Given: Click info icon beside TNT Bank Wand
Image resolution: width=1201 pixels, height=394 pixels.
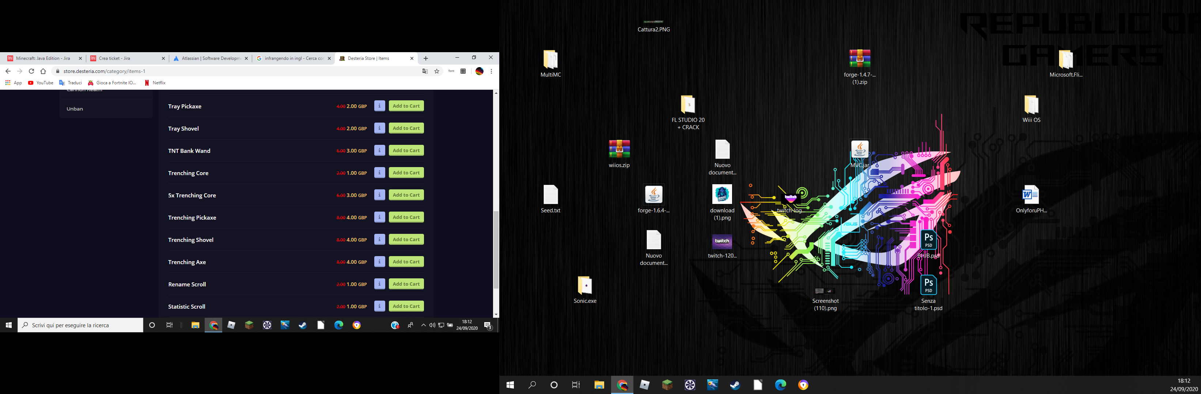Looking at the screenshot, I should 379,151.
